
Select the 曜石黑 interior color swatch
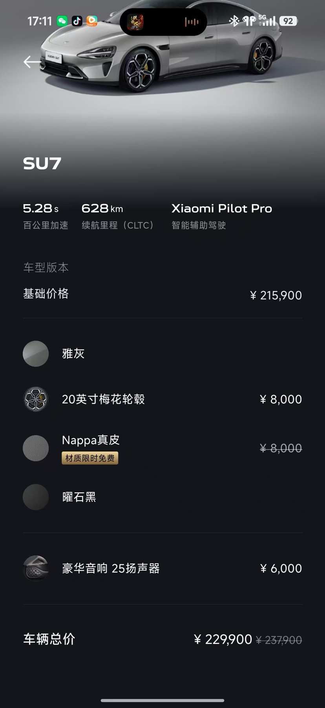click(36, 497)
